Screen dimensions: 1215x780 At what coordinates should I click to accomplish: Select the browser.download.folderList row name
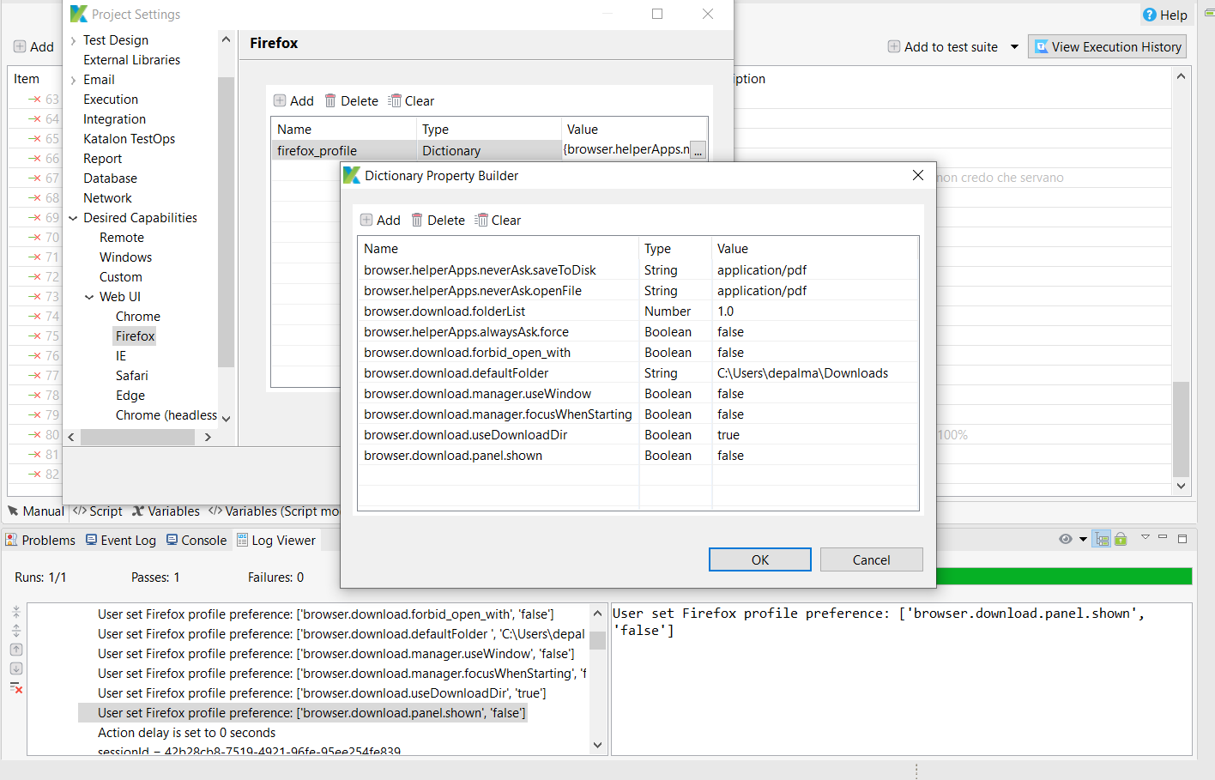[444, 311]
